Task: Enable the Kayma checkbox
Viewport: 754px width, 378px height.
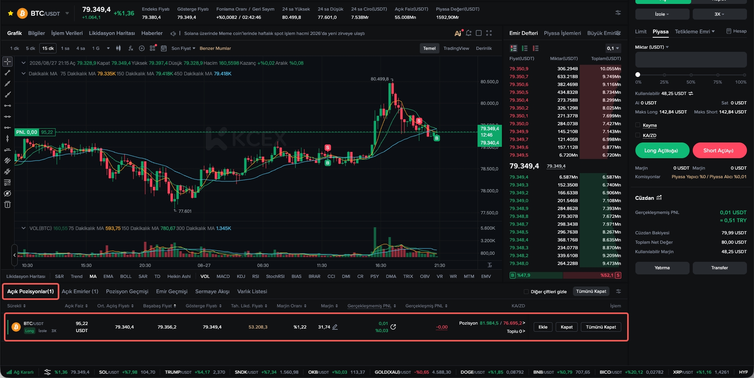Action: (638, 125)
